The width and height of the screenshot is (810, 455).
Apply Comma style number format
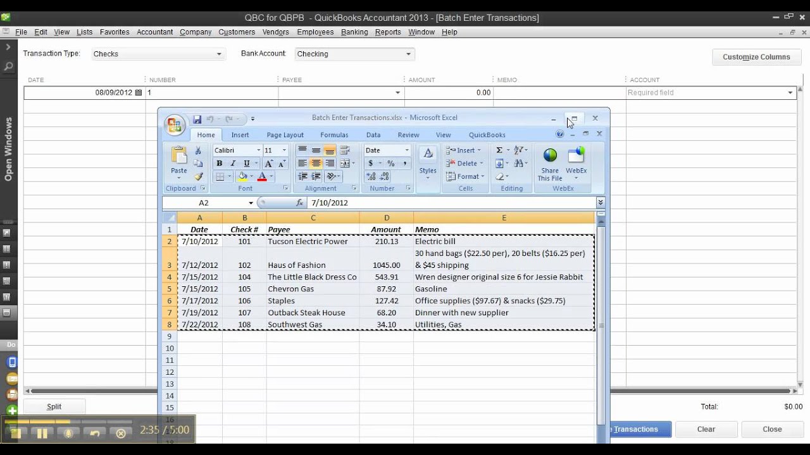tap(404, 164)
